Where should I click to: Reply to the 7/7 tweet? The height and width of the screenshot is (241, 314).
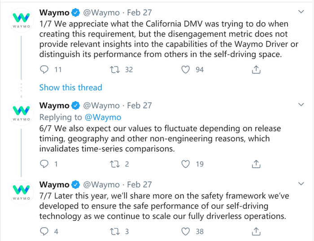[x=44, y=231]
